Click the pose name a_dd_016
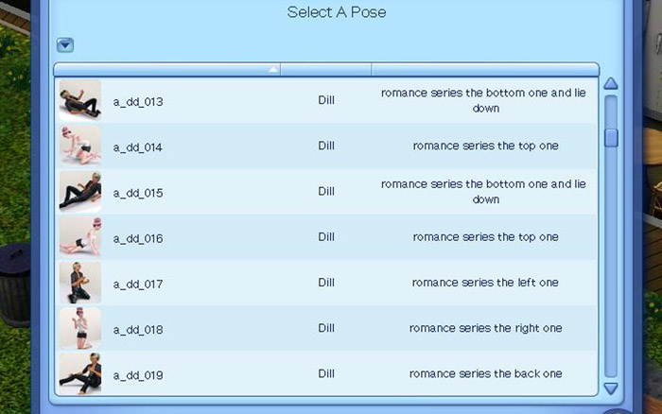 click(x=138, y=238)
